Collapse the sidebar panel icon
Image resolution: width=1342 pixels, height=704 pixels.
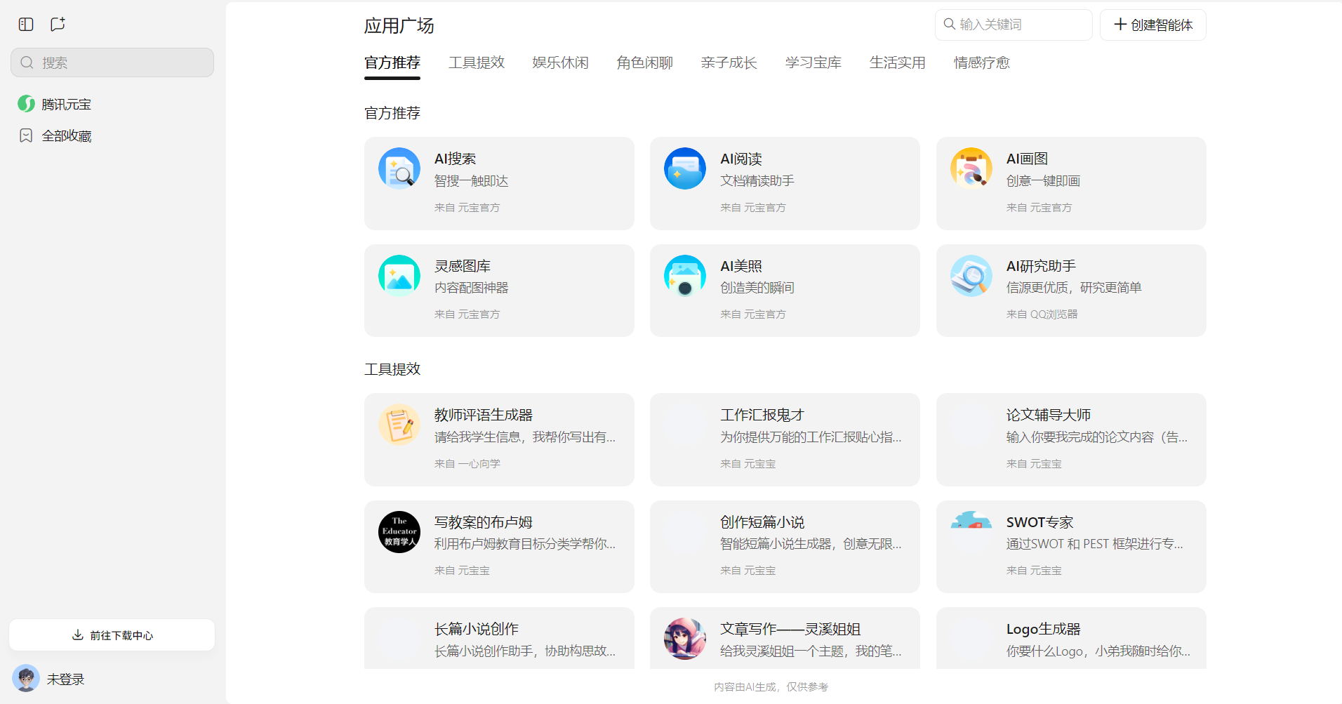coord(25,24)
